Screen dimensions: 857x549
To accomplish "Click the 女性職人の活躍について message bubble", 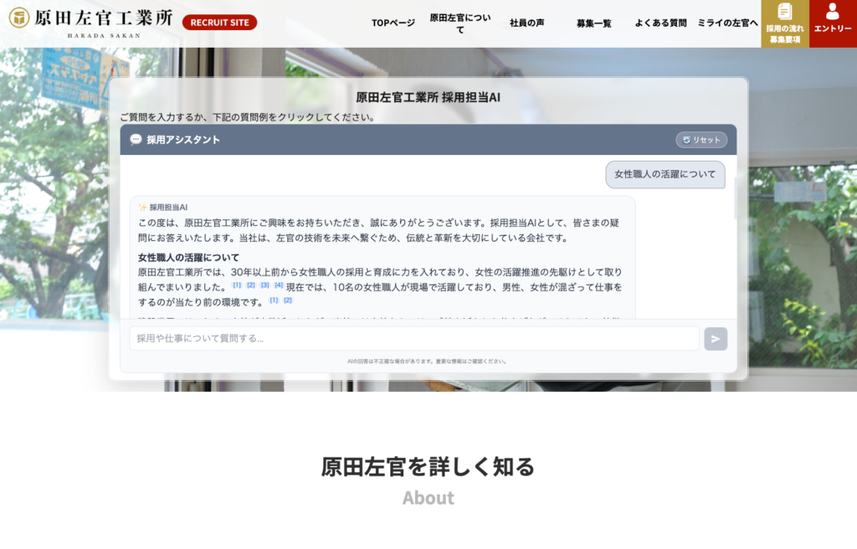I will pyautogui.click(x=665, y=174).
